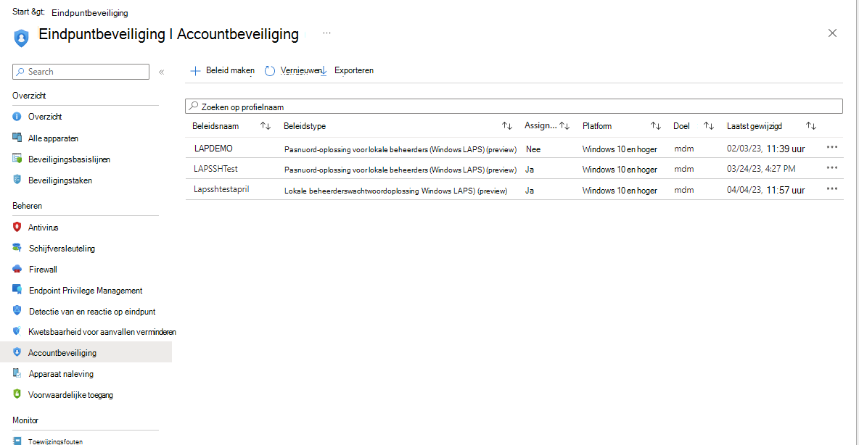Sort by Beleidstype column arrows
Screen dimensions: 859x445
coord(507,126)
